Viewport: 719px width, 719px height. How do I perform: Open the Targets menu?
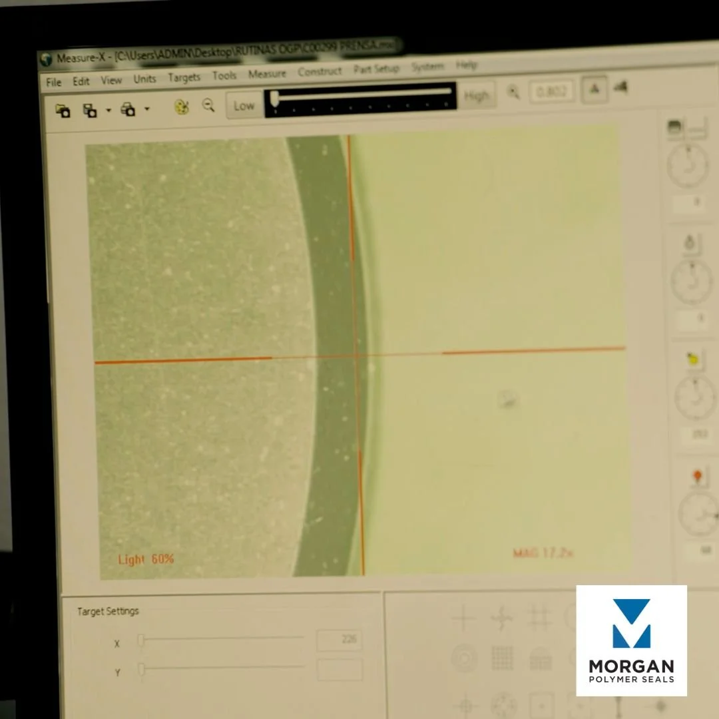point(184,77)
